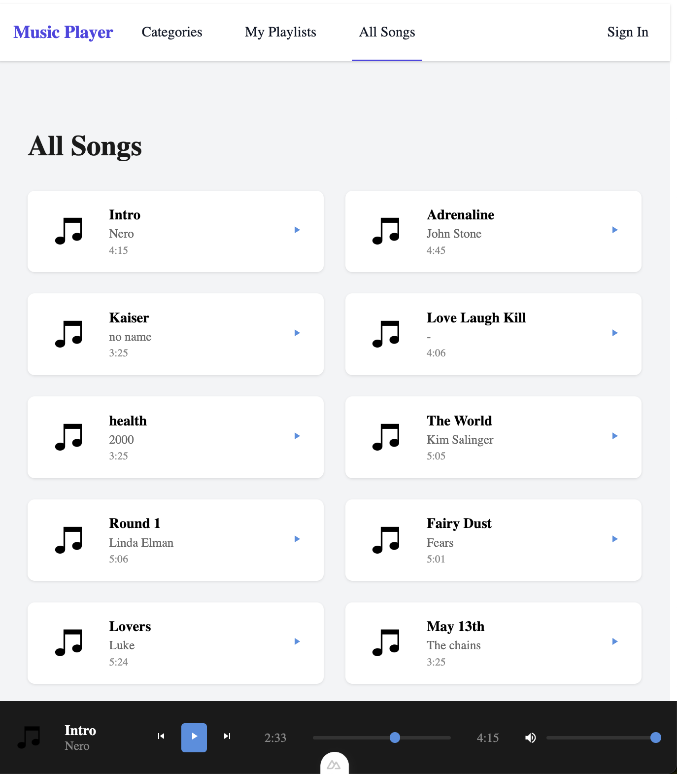This screenshot has width=677, height=774.
Task: Play The World by Kim Salinger
Action: (x=615, y=436)
